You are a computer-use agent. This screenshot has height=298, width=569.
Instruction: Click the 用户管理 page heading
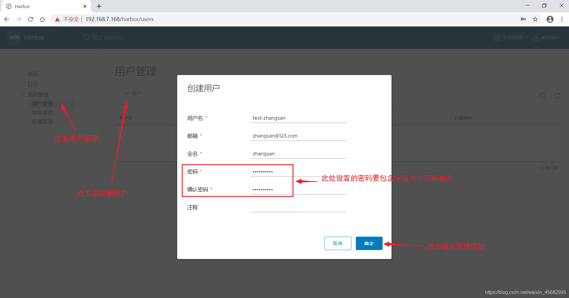point(135,71)
